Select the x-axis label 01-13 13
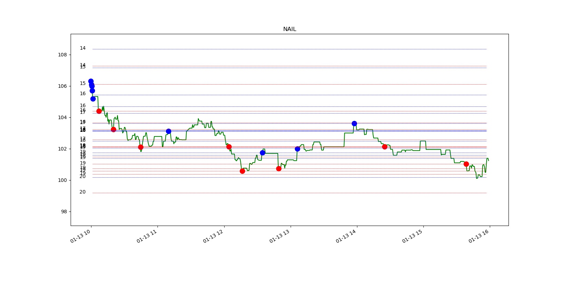The width and height of the screenshot is (565, 282). coord(280,236)
